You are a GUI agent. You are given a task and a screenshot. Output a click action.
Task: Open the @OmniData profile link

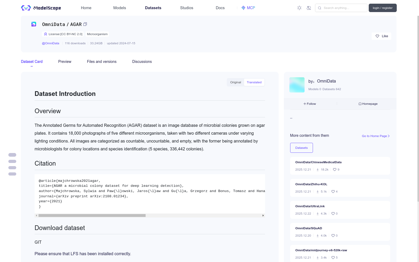[51, 43]
